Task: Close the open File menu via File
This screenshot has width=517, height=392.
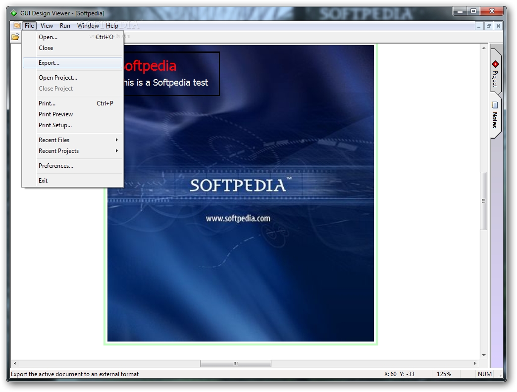Action: 29,25
